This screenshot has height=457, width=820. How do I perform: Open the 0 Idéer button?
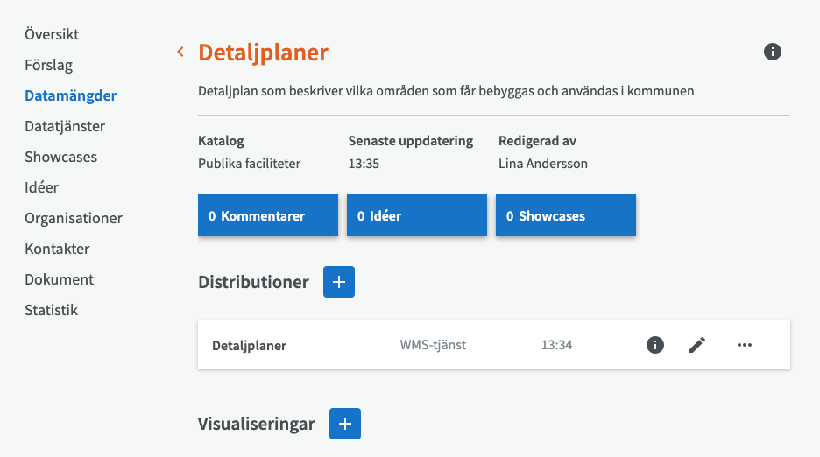click(417, 215)
